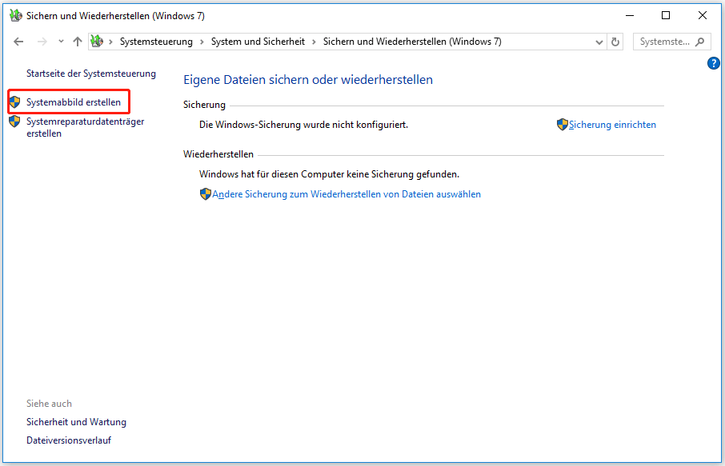Click heading Eigene Dateien sichern oder wiederherstellen
The height and width of the screenshot is (466, 725).
coord(308,80)
